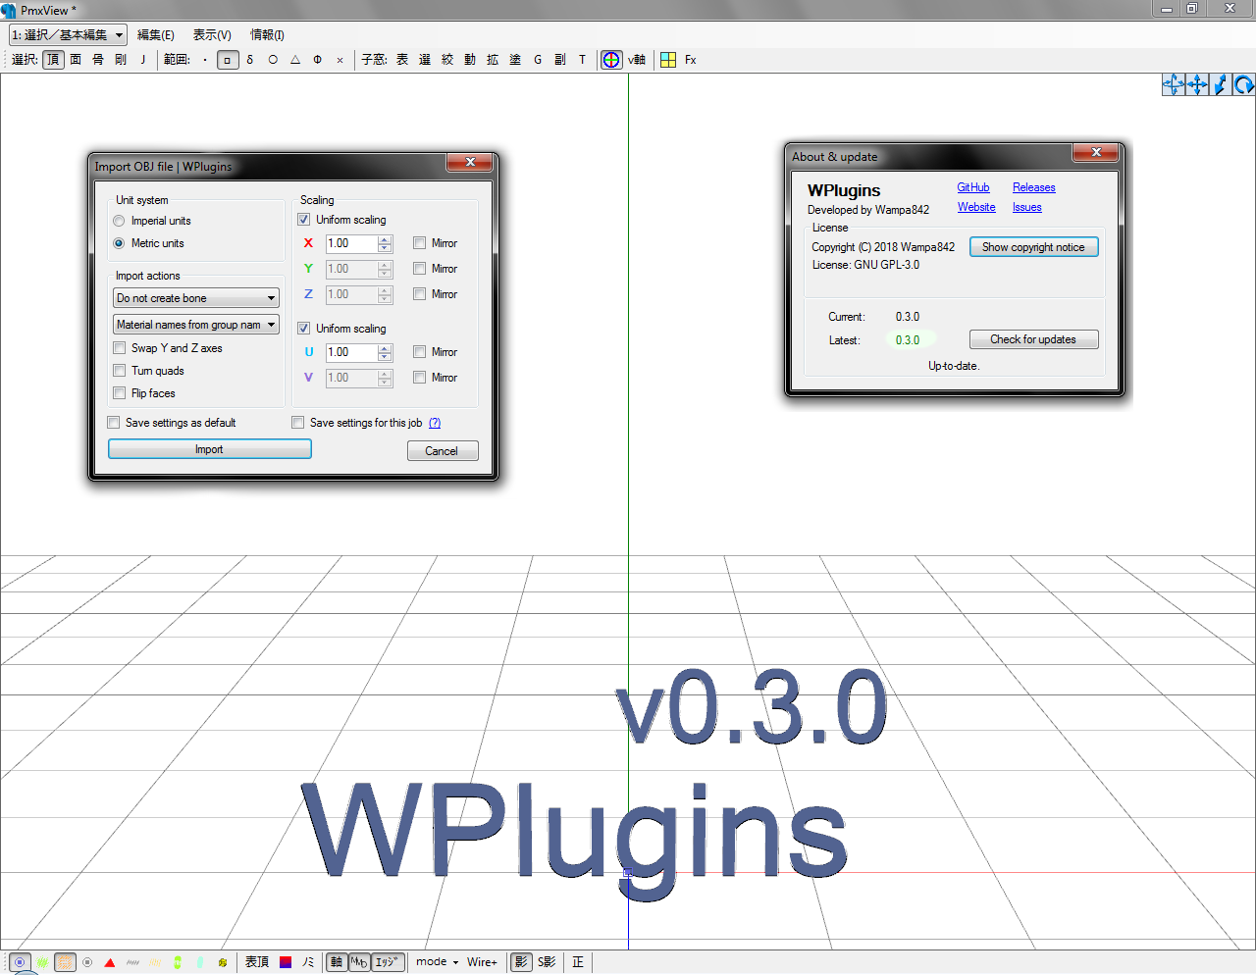Toggle the S影 self-shadow button
The width and height of the screenshot is (1256, 975).
[547, 962]
